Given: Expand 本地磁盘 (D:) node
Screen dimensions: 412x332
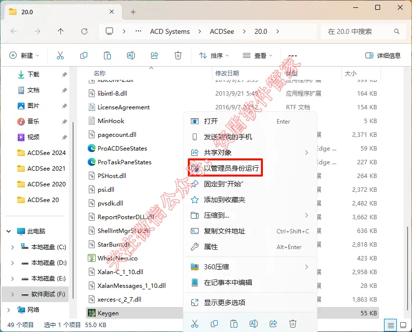Looking at the screenshot, I should coord(12,263).
